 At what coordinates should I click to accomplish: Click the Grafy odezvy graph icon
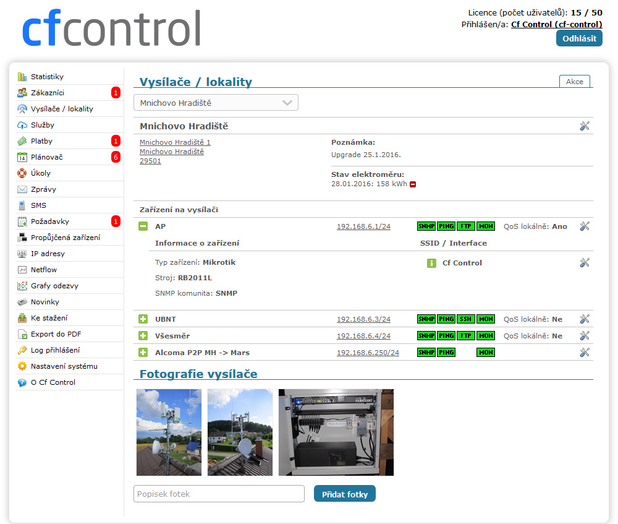22,286
